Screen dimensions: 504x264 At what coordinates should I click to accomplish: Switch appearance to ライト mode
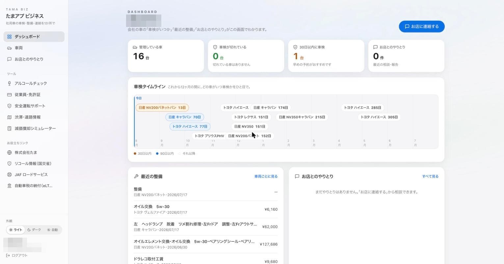[16, 230]
